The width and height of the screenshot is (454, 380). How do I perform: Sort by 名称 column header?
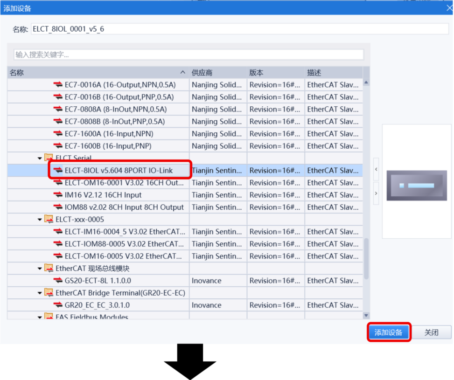pos(93,73)
